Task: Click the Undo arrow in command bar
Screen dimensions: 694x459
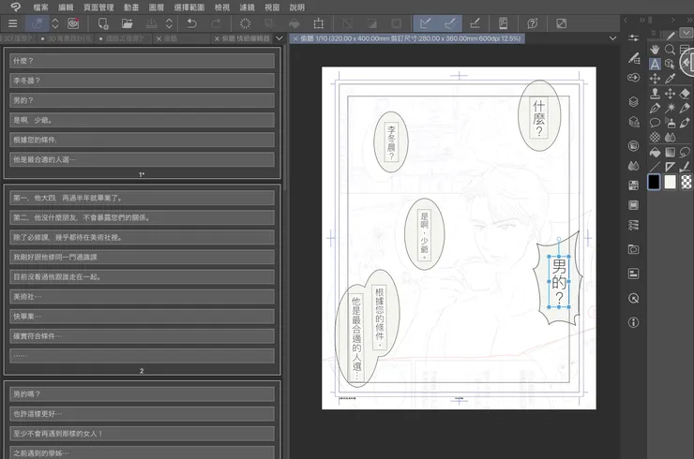Action: coord(191,22)
